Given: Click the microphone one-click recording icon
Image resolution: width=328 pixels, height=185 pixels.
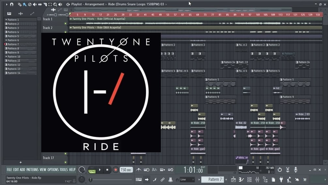Looking at the screenshot, I should coord(296,170).
